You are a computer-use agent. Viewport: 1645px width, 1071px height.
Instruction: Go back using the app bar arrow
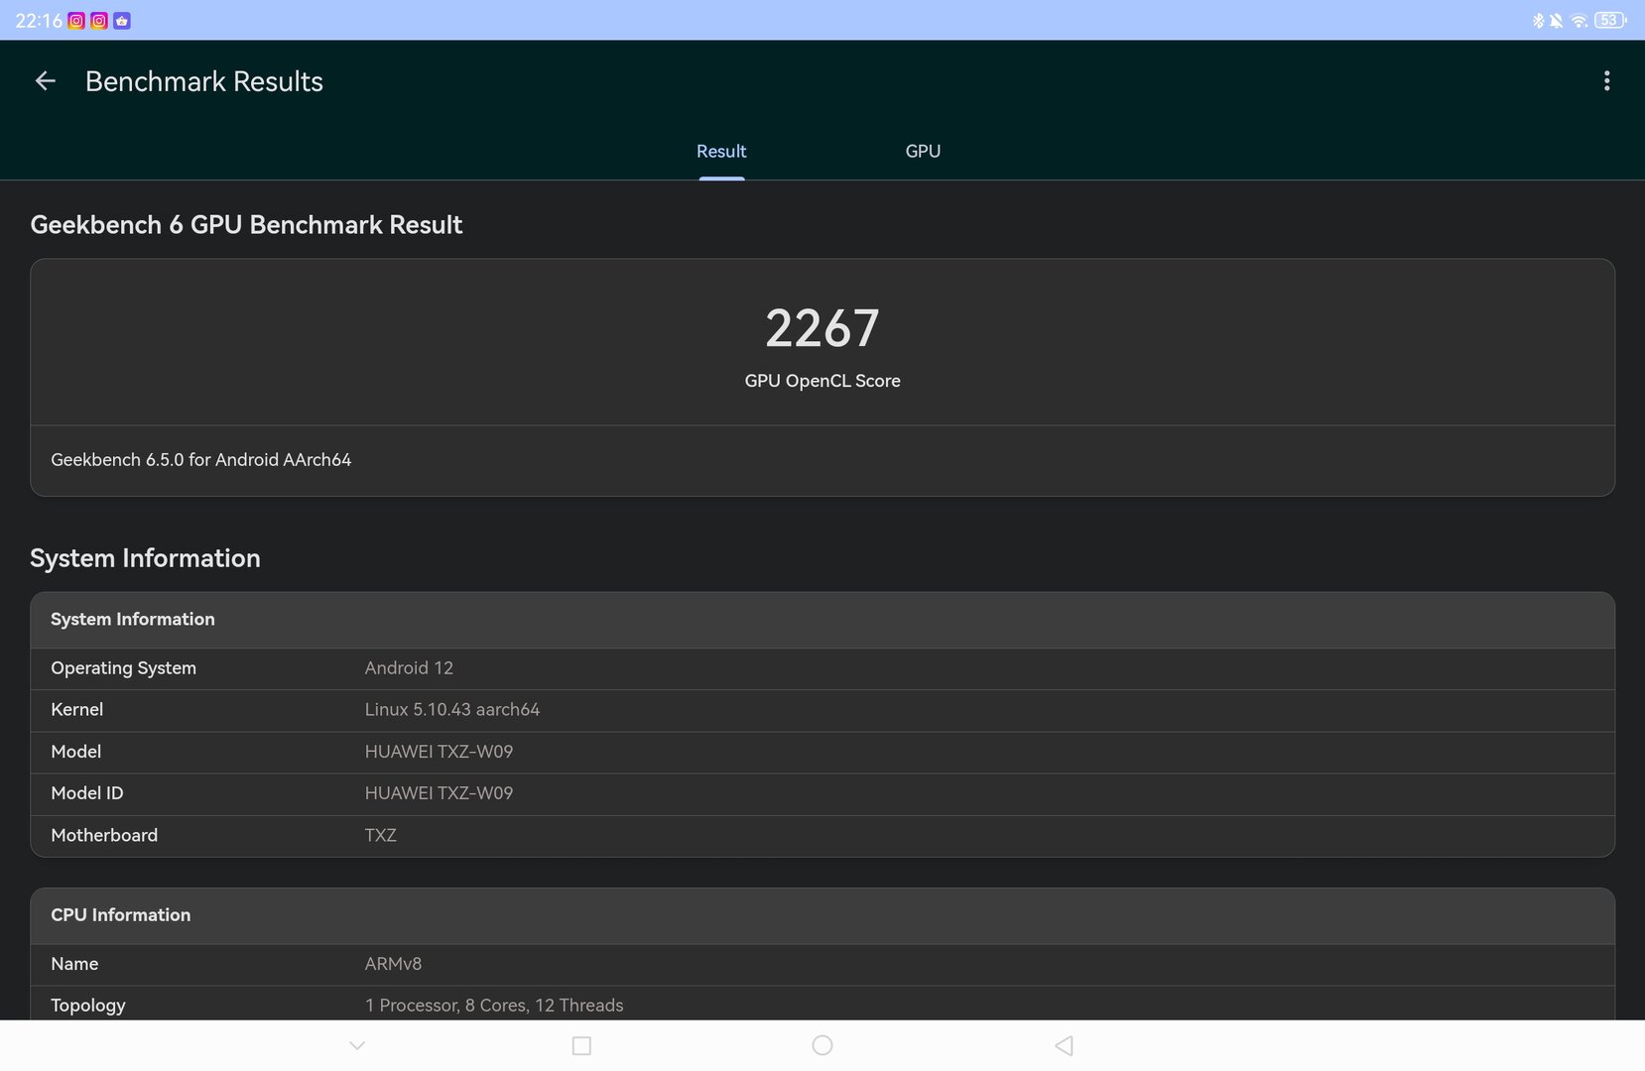(46, 81)
